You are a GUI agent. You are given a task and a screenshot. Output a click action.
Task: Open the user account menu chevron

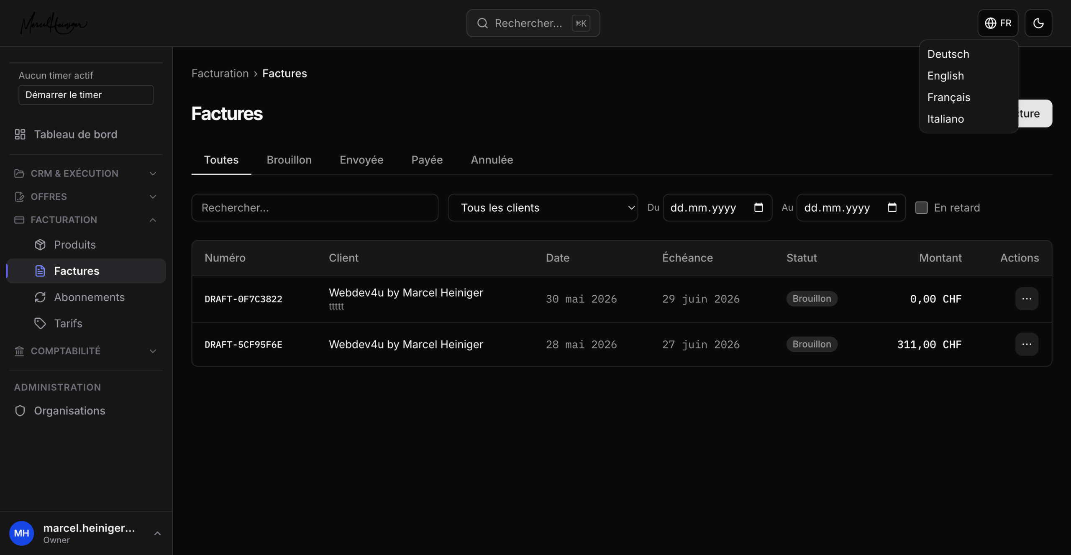(158, 533)
